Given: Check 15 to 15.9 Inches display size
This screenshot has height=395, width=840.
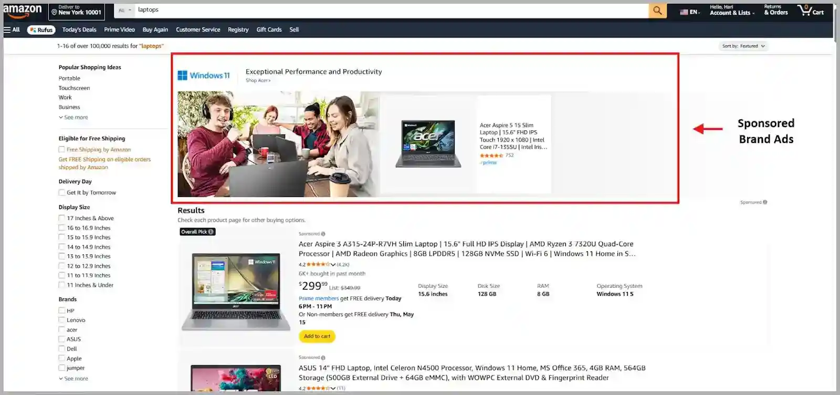Looking at the screenshot, I should point(62,237).
